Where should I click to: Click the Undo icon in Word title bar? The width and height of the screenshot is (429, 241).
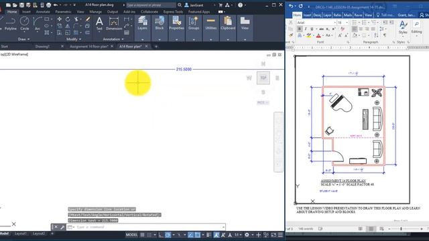coord(291,6)
